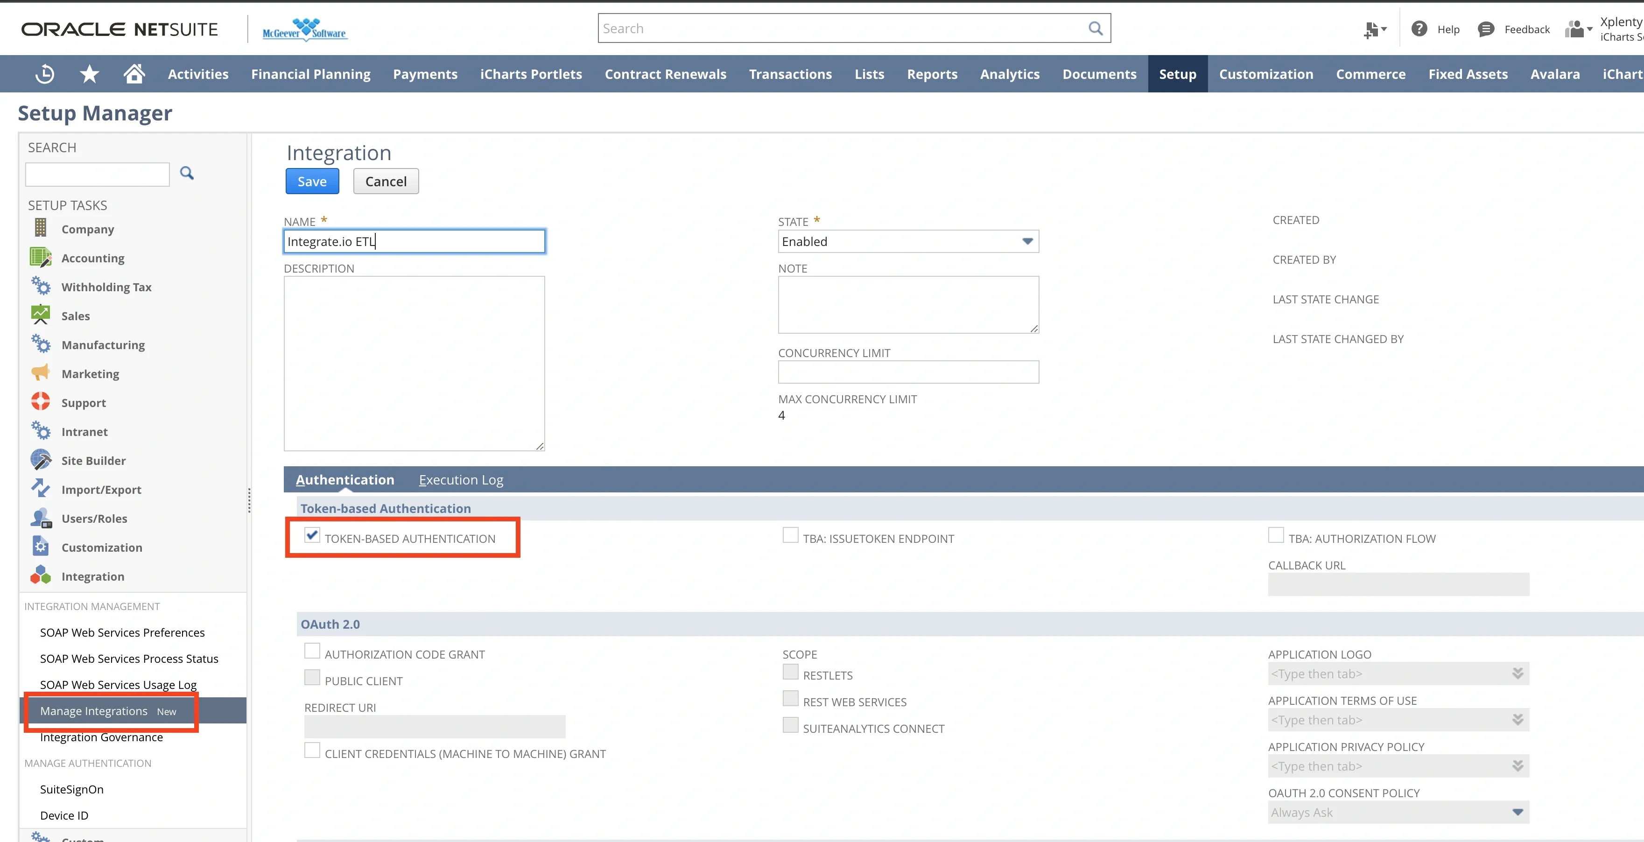Image resolution: width=1644 pixels, height=842 pixels.
Task: Open the Transactions menu
Action: coord(790,73)
